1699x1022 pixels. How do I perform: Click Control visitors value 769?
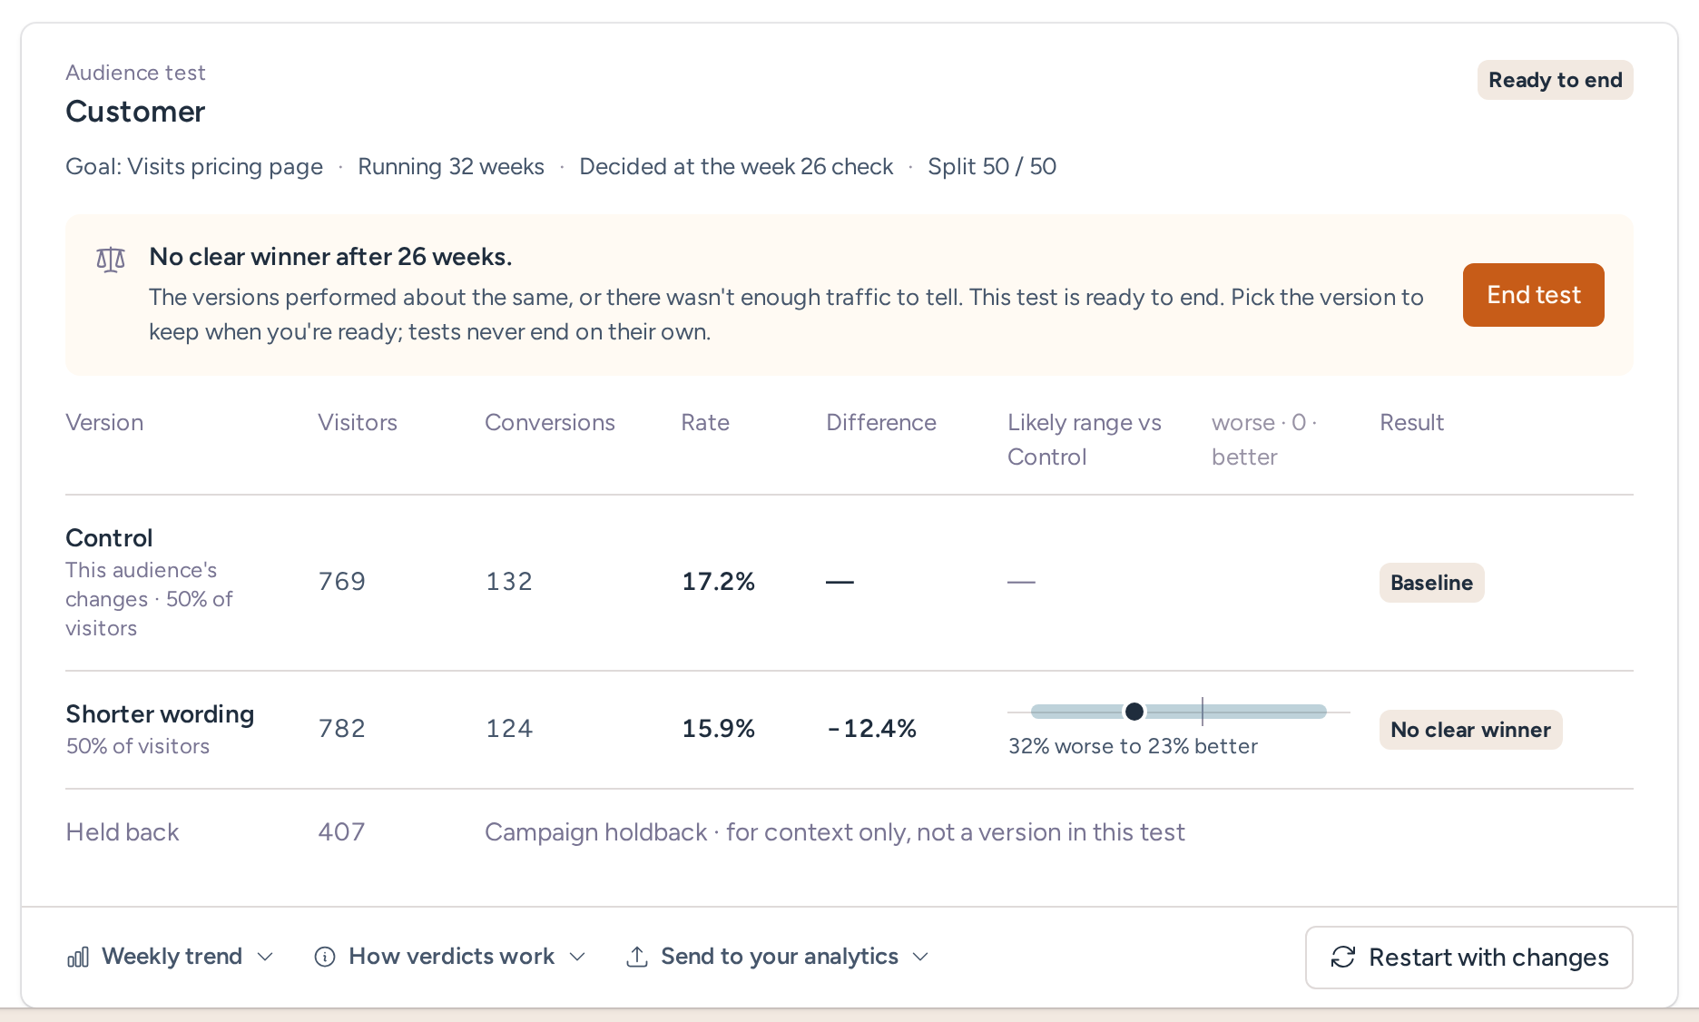pos(341,581)
